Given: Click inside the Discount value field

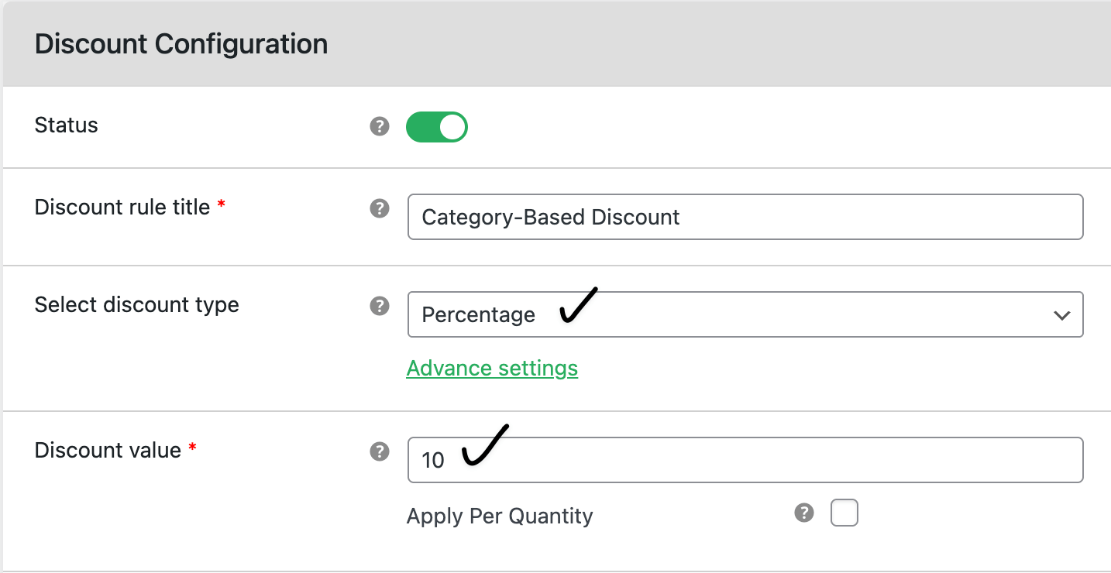Looking at the screenshot, I should 745,459.
